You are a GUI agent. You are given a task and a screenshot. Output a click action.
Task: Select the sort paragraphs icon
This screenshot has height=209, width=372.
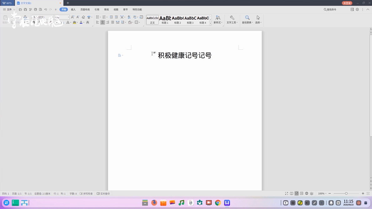click(129, 17)
